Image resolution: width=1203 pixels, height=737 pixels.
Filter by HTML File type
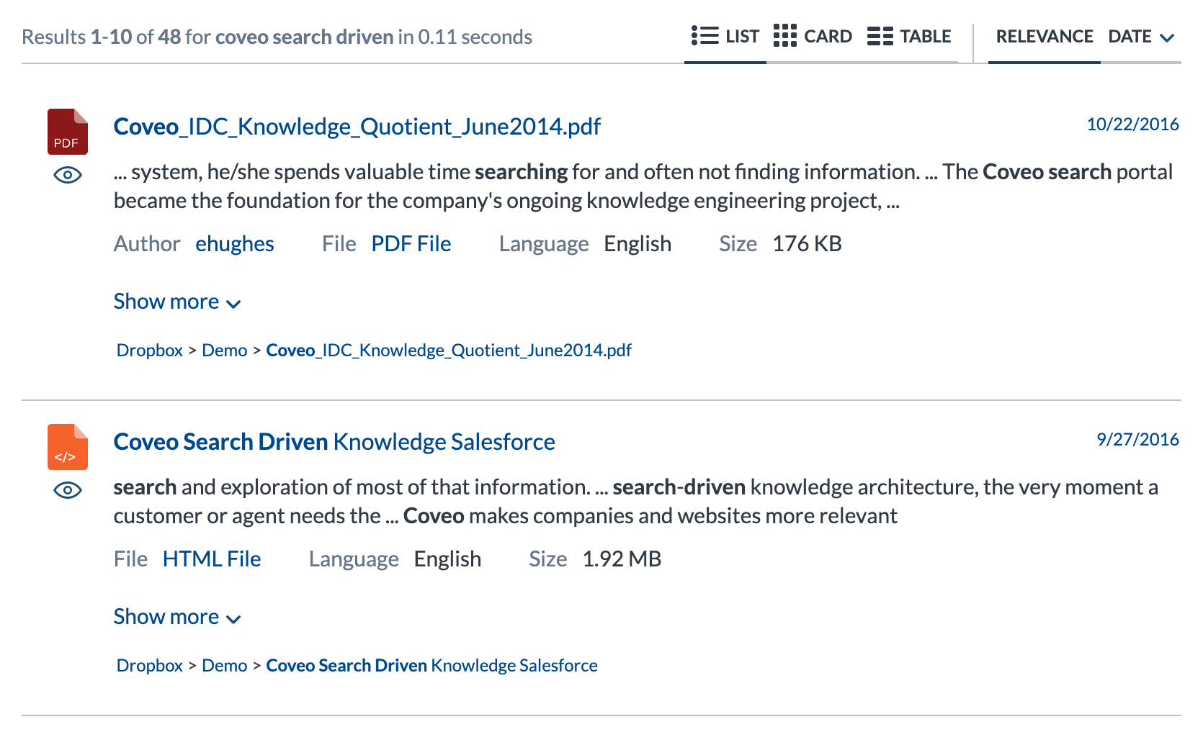pos(212,559)
